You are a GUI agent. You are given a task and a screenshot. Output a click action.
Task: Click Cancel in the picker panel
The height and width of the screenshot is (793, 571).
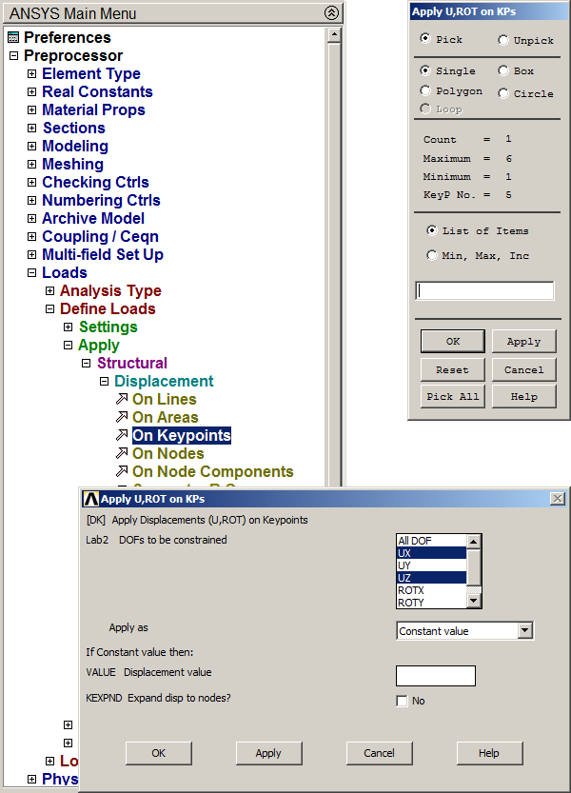[x=524, y=369]
